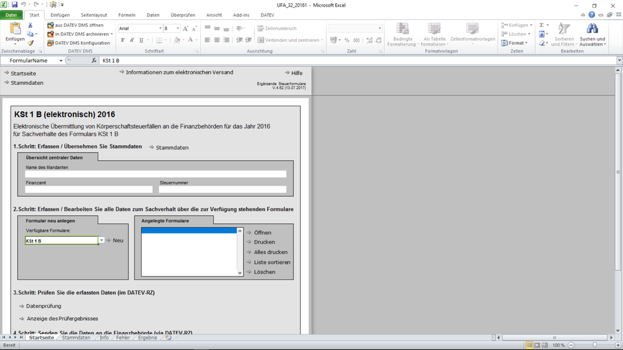Open the Einfügen ribbon tab
Screen dimensions: 623x350
(x=60, y=15)
